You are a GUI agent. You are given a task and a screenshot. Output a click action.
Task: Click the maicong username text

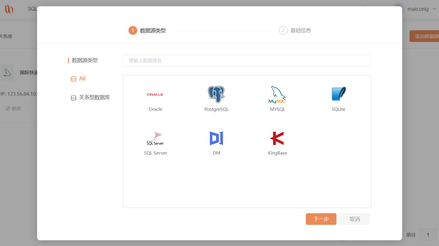coord(418,9)
